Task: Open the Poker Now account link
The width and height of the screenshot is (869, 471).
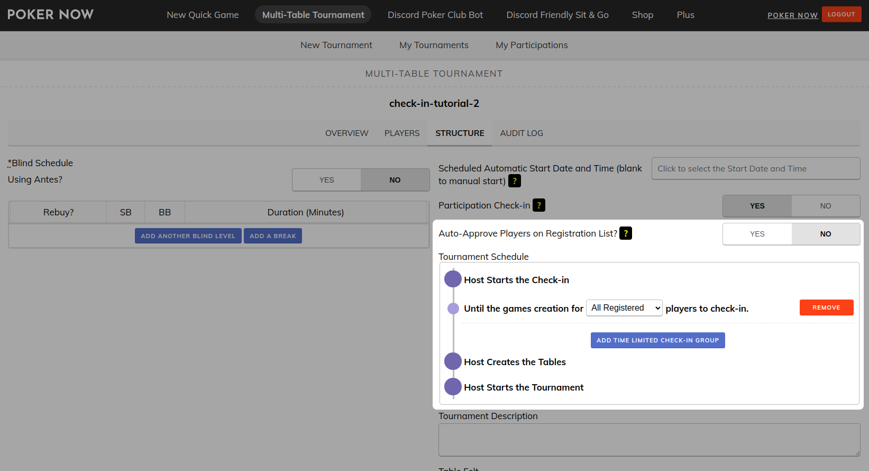Action: (792, 15)
